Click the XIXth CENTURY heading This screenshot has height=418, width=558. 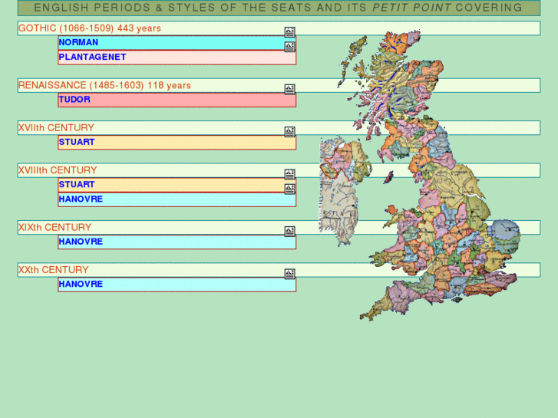tap(54, 227)
